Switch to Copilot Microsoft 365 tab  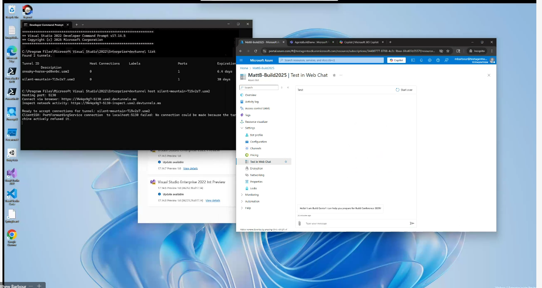click(x=361, y=42)
